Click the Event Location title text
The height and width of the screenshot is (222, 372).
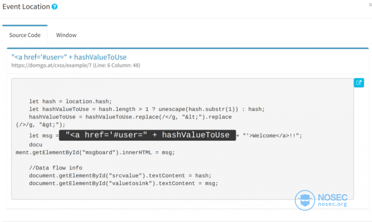pos(26,7)
